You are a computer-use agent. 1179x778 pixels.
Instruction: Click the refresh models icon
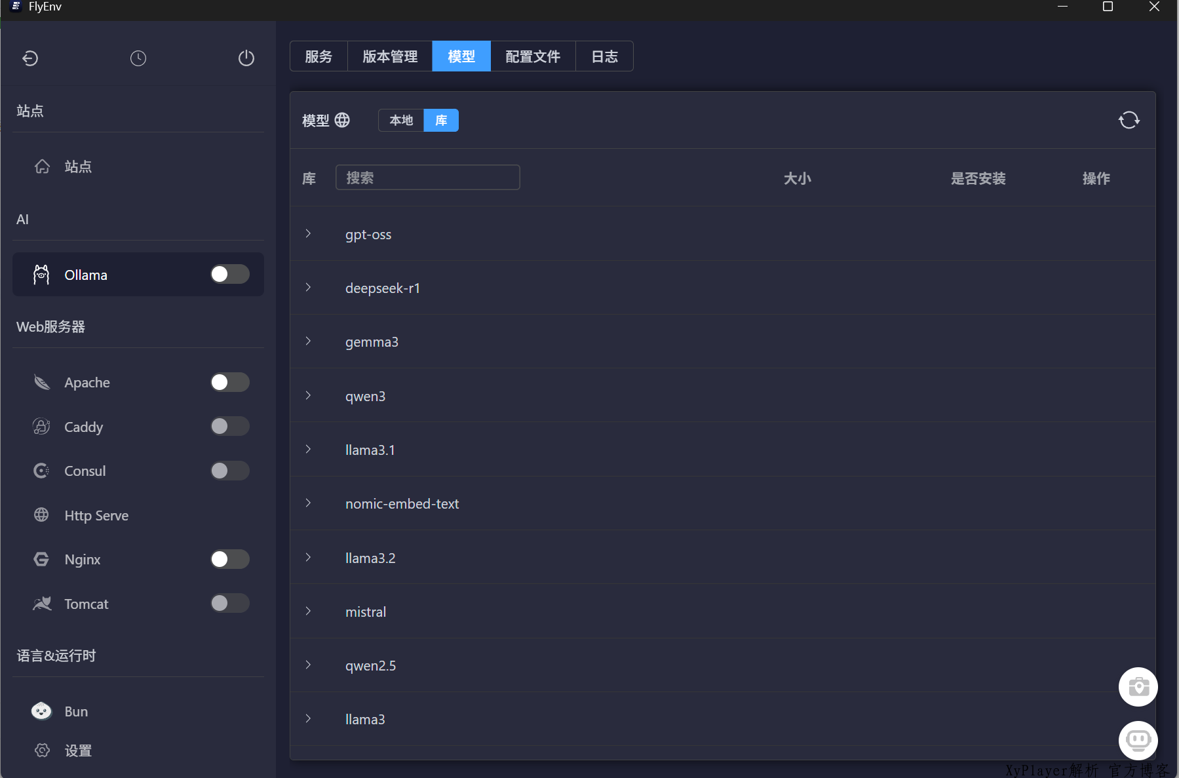point(1129,120)
